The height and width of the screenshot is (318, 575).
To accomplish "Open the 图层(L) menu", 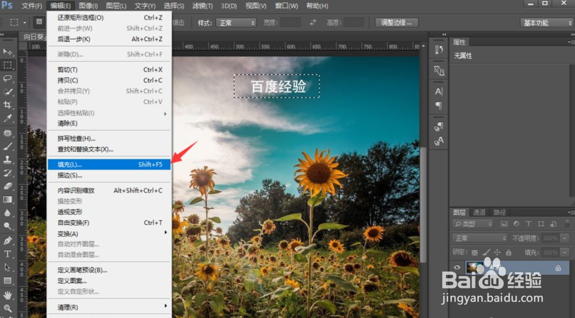I will [x=116, y=6].
